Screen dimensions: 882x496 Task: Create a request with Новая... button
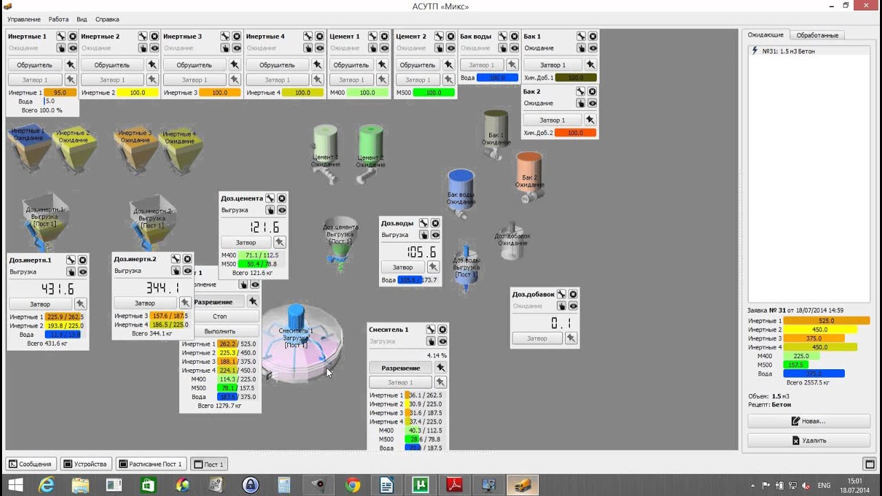[809, 421]
